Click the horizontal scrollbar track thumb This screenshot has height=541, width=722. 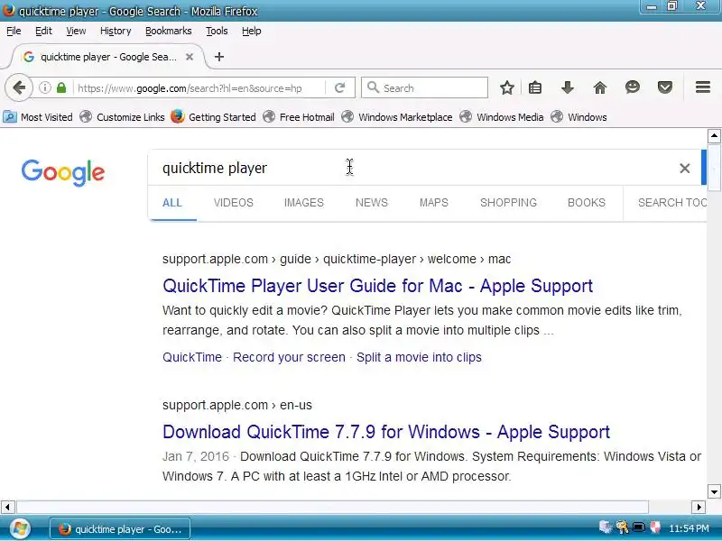coord(332,507)
